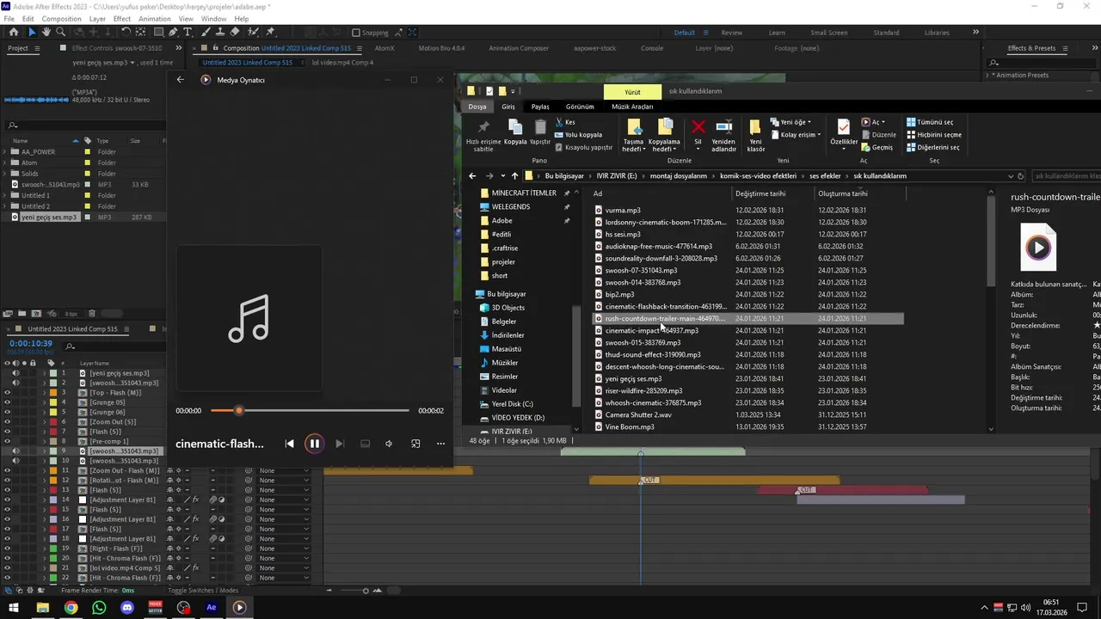Click Hızlı erişime sabitle pin icon
The height and width of the screenshot is (619, 1101).
[x=483, y=127]
